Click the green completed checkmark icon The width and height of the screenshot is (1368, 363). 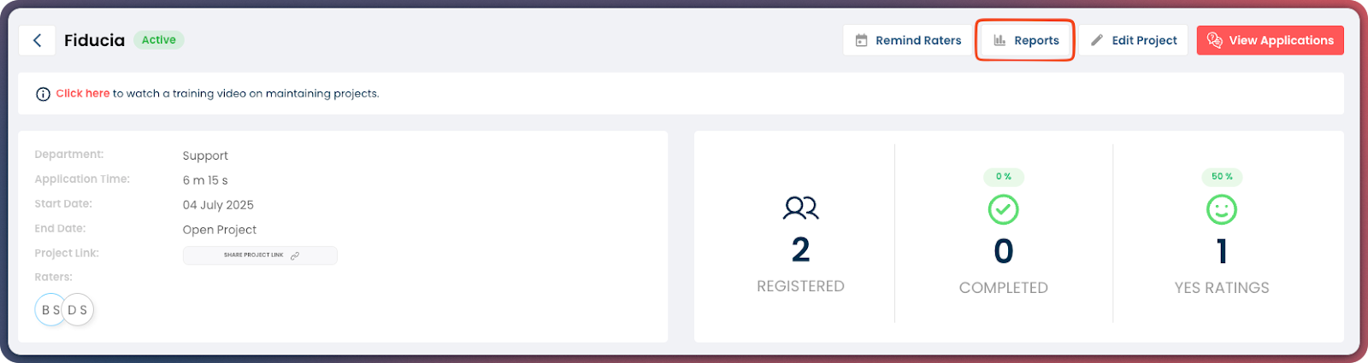point(1003,209)
